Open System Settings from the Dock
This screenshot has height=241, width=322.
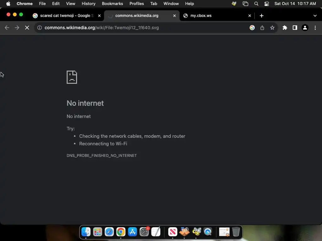[144, 232]
